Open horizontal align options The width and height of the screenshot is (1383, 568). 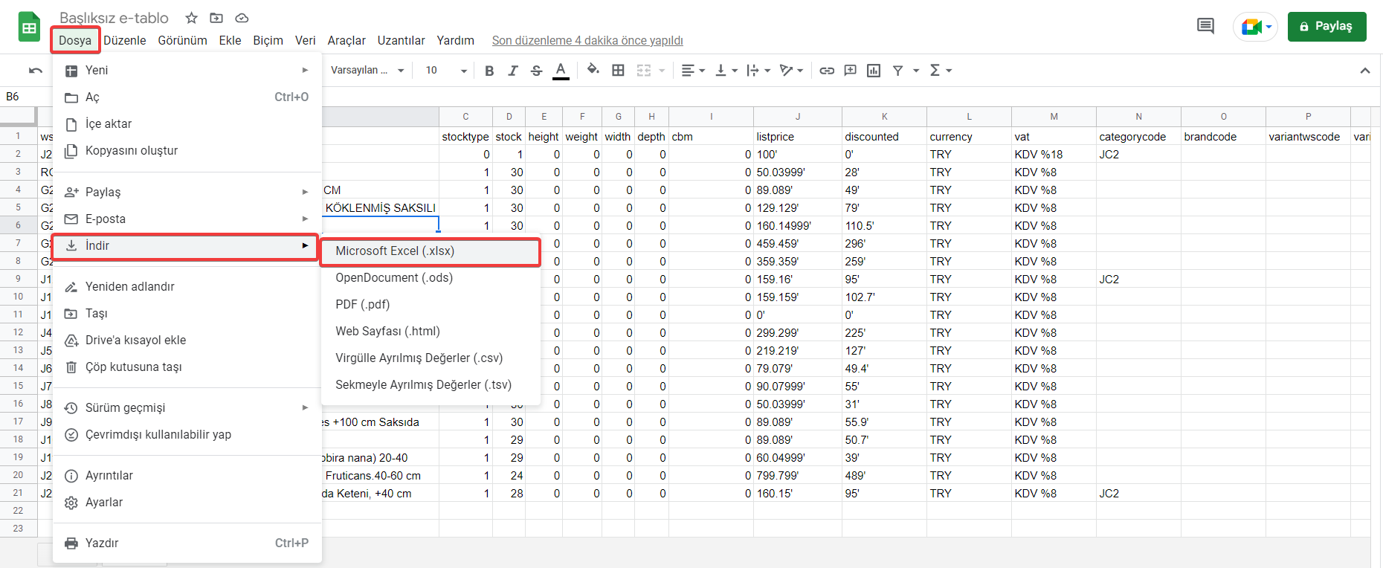693,71
